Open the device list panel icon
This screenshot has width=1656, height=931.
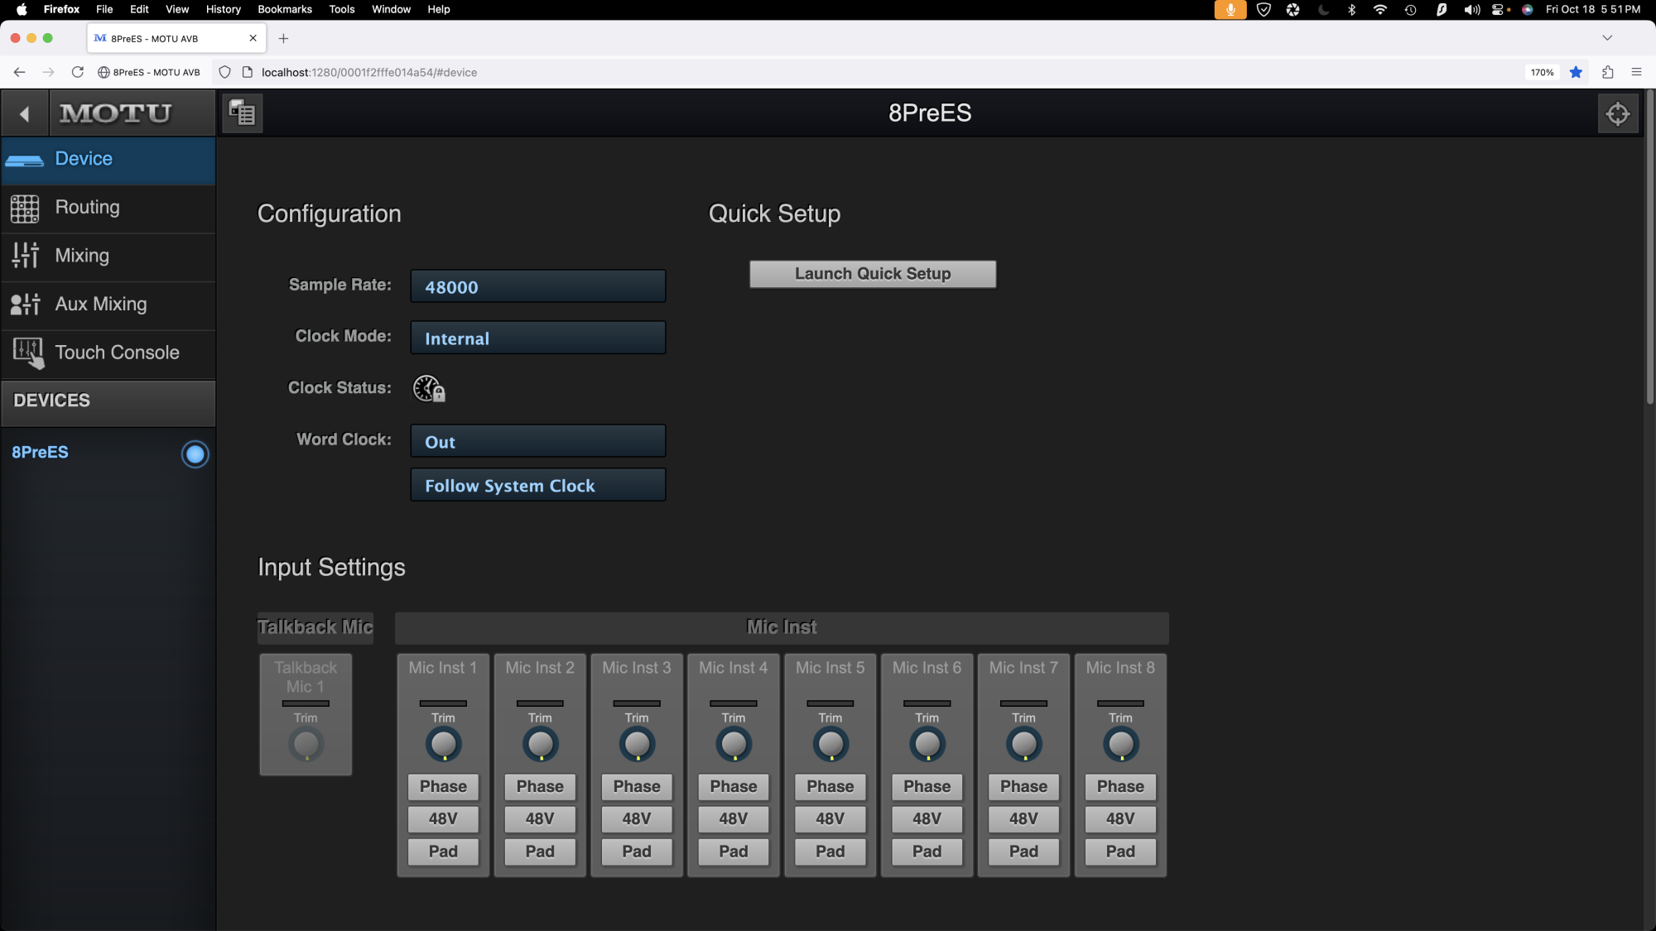coord(243,113)
